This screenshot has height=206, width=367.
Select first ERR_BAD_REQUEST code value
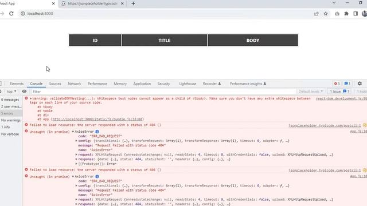coord(106,136)
